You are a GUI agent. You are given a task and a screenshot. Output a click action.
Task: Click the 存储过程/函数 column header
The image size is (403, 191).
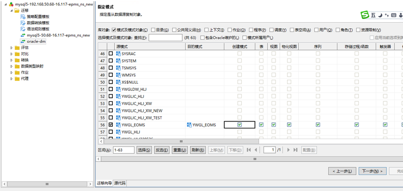pyautogui.click(x=357, y=46)
